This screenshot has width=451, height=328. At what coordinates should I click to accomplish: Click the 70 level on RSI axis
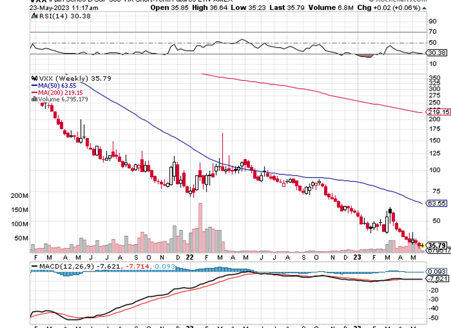432,32
